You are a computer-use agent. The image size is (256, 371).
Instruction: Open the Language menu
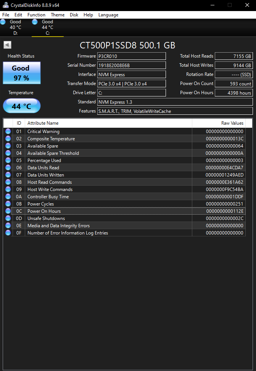(108, 14)
